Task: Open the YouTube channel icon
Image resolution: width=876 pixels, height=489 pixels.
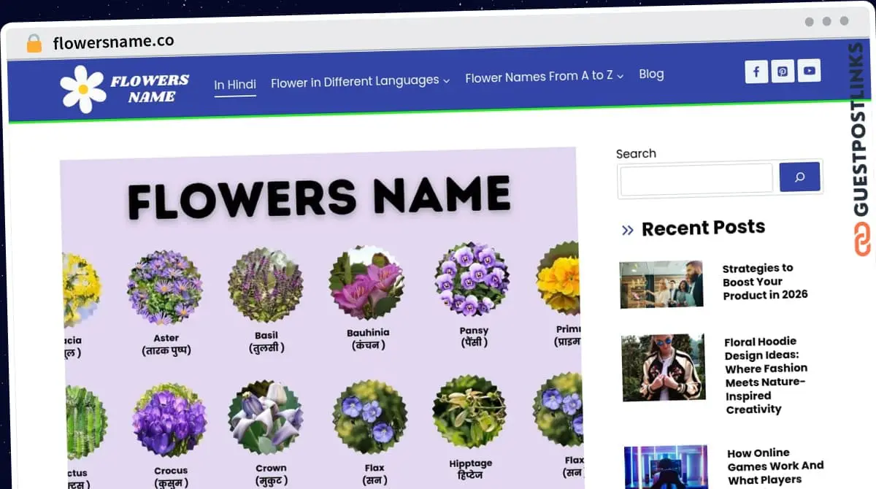Action: click(x=809, y=71)
